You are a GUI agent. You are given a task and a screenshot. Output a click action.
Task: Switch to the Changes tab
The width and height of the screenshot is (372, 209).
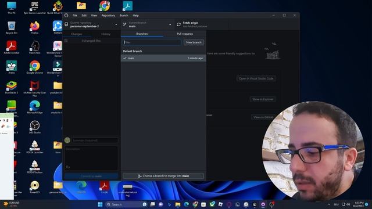(x=77, y=34)
